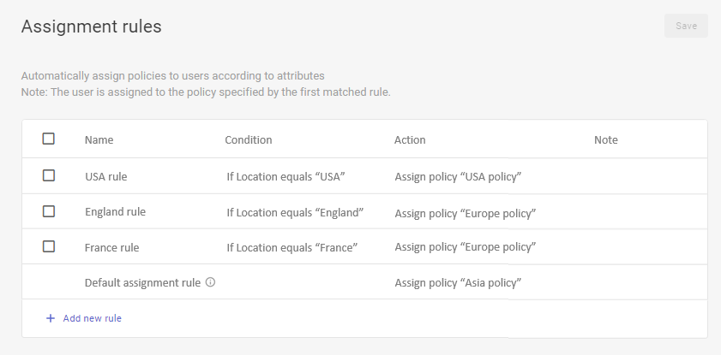The height and width of the screenshot is (355, 721).
Task: Check the USA rule checkbox
Action: click(x=49, y=175)
